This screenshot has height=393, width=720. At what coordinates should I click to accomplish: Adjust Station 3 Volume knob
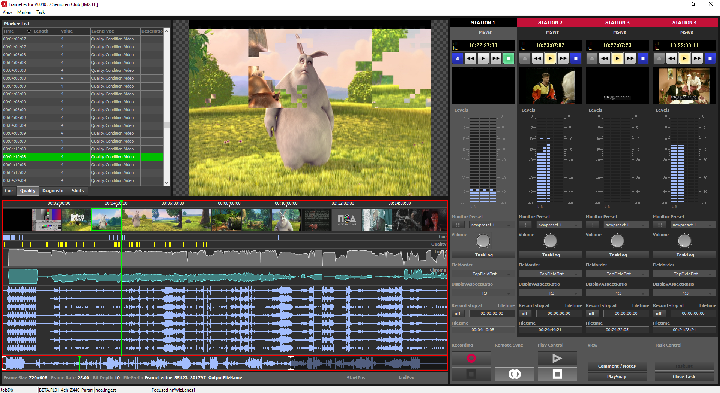tap(617, 241)
